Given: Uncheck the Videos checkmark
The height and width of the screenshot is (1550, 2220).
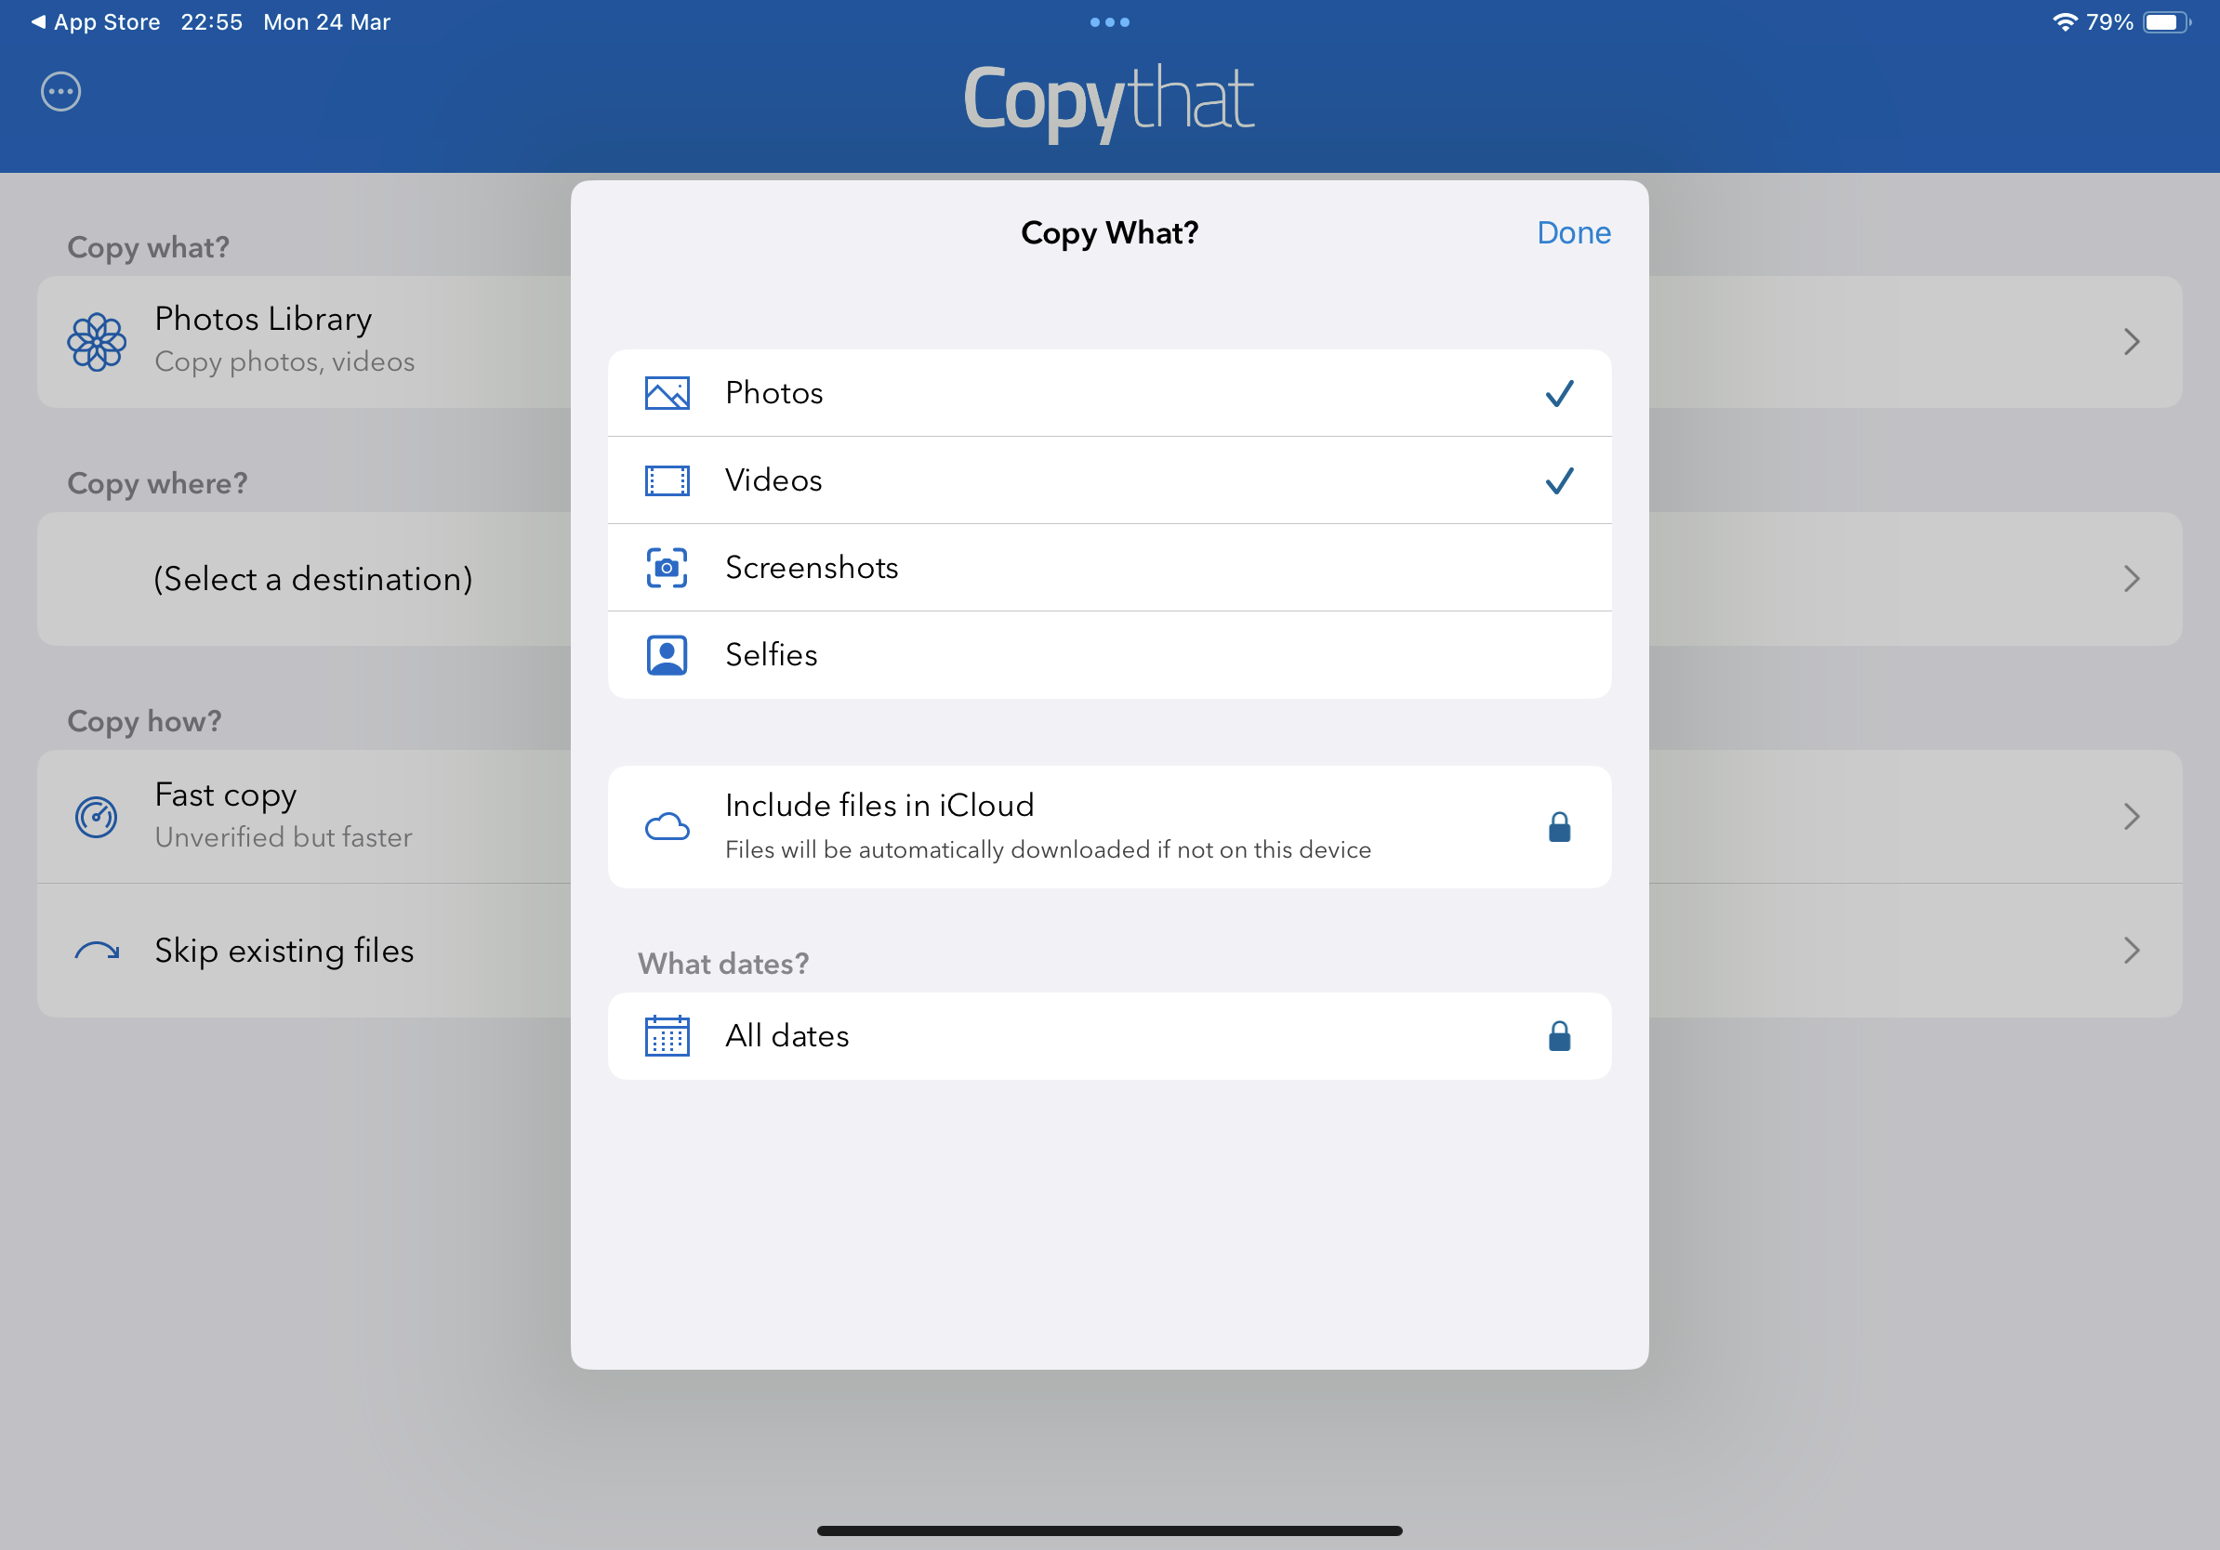Looking at the screenshot, I should (1559, 480).
